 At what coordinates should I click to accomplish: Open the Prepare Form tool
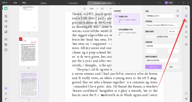click(6, 32)
